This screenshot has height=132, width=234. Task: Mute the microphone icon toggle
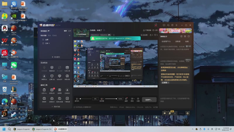(77, 99)
